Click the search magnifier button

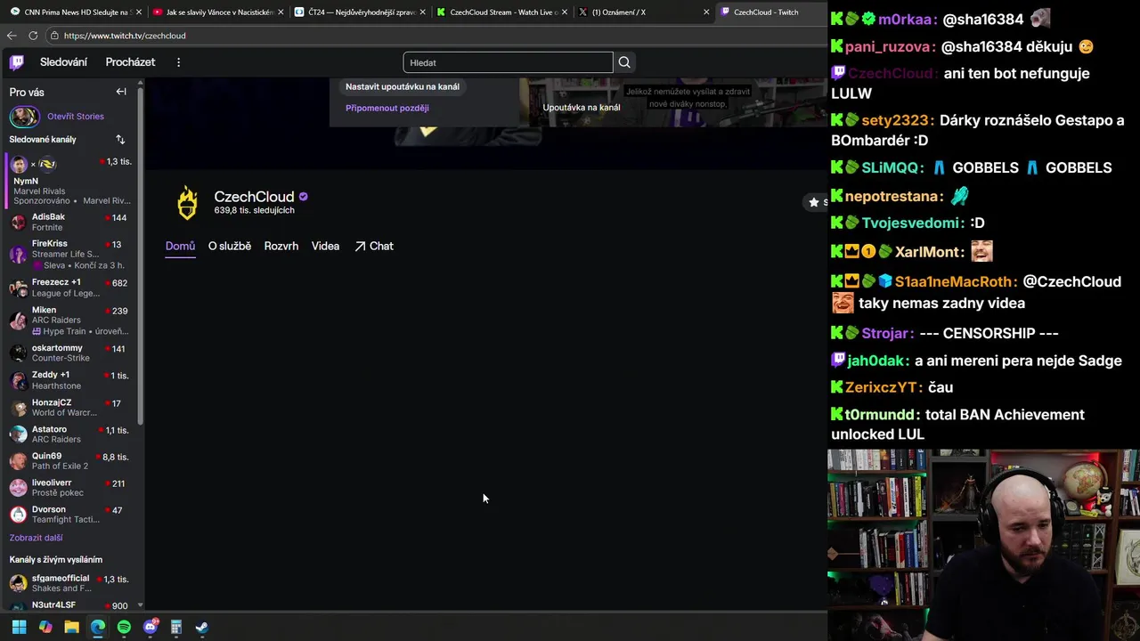point(624,62)
